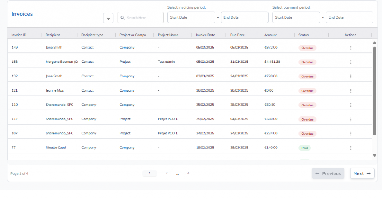Open actions menu for invoice 132
Image resolution: width=382 pixels, height=199 pixels.
[x=351, y=76]
